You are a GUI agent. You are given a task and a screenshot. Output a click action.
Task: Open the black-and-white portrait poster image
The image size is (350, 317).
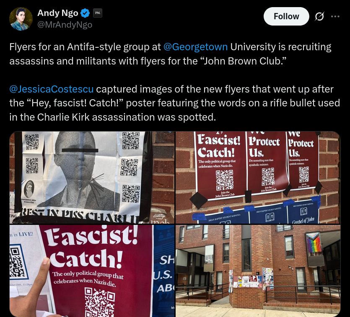coord(92,178)
